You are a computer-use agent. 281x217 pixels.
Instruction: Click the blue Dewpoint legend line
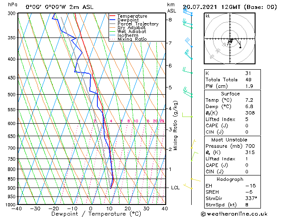(x=112, y=20)
